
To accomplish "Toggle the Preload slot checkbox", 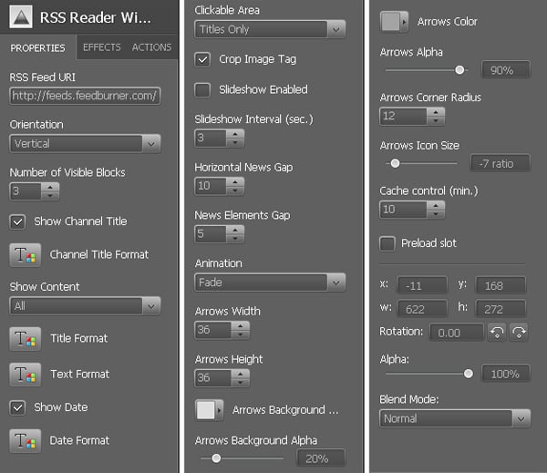I will pyautogui.click(x=387, y=243).
